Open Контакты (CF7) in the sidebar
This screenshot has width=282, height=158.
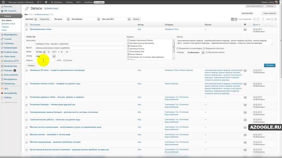click(11, 61)
